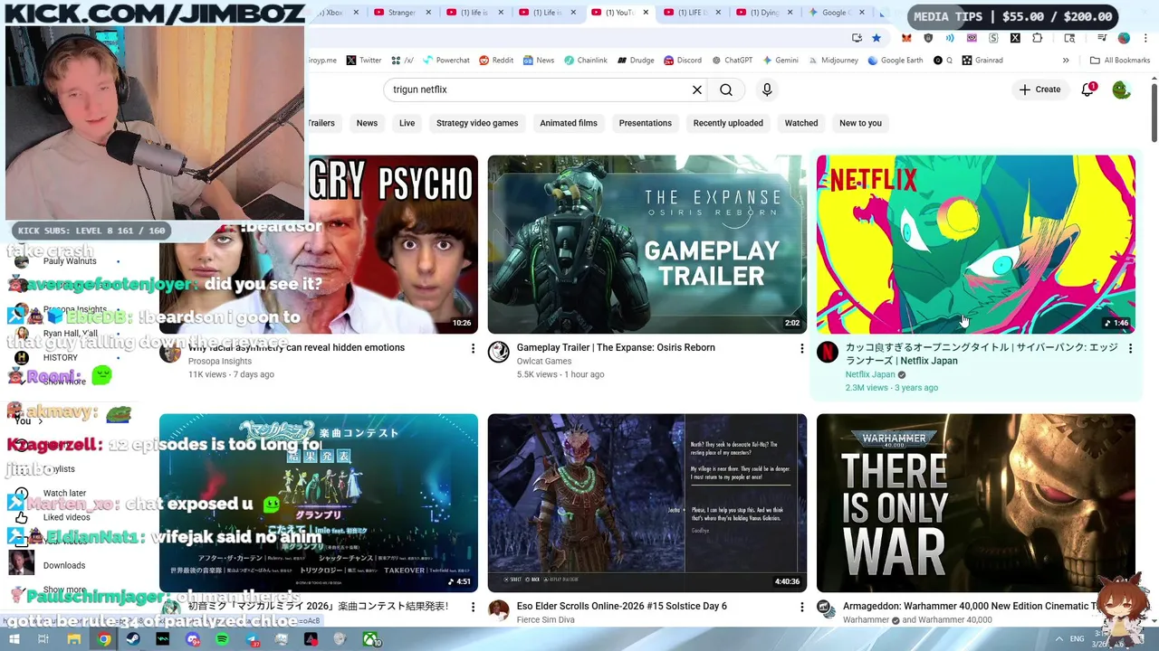Screen dimensions: 1159x651
Task: Select the News filter chip
Action: pos(367,123)
